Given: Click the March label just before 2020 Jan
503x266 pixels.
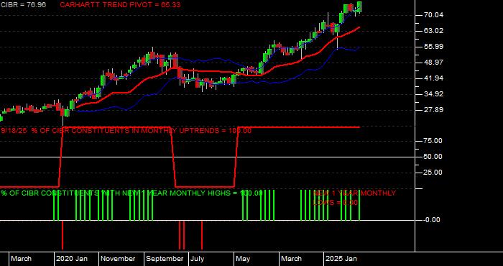Looking at the screenshot, I should coord(22,259).
